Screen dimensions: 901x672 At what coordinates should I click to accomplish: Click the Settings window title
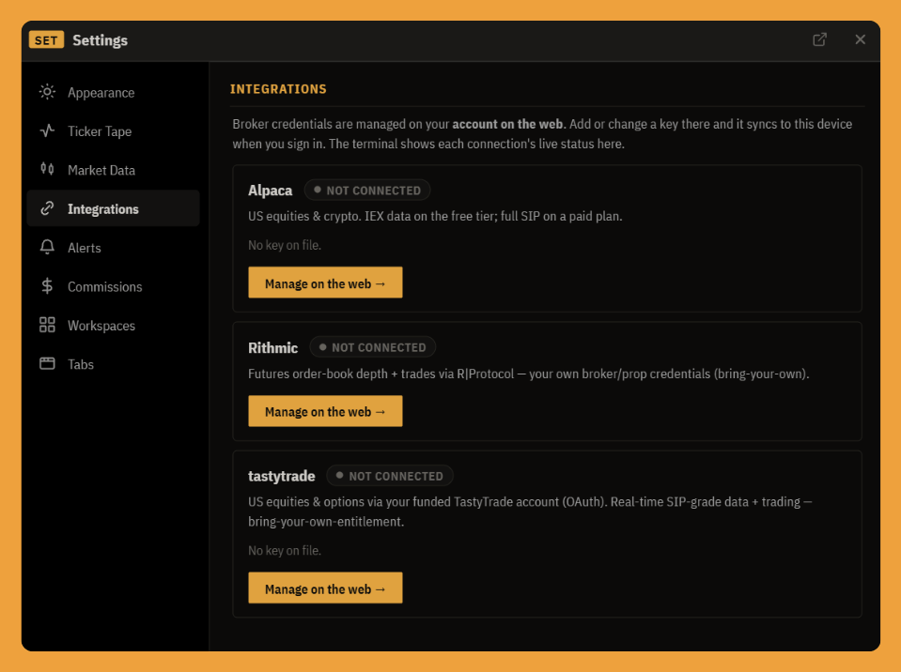(100, 40)
